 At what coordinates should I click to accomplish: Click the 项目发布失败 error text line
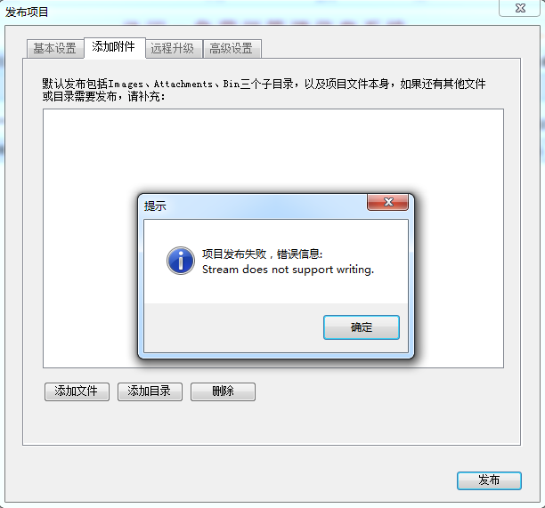point(262,254)
